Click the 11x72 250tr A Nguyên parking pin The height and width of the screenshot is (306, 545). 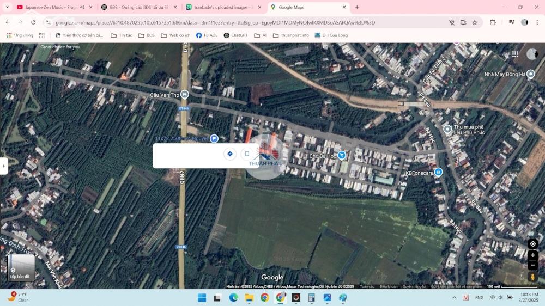click(214, 139)
